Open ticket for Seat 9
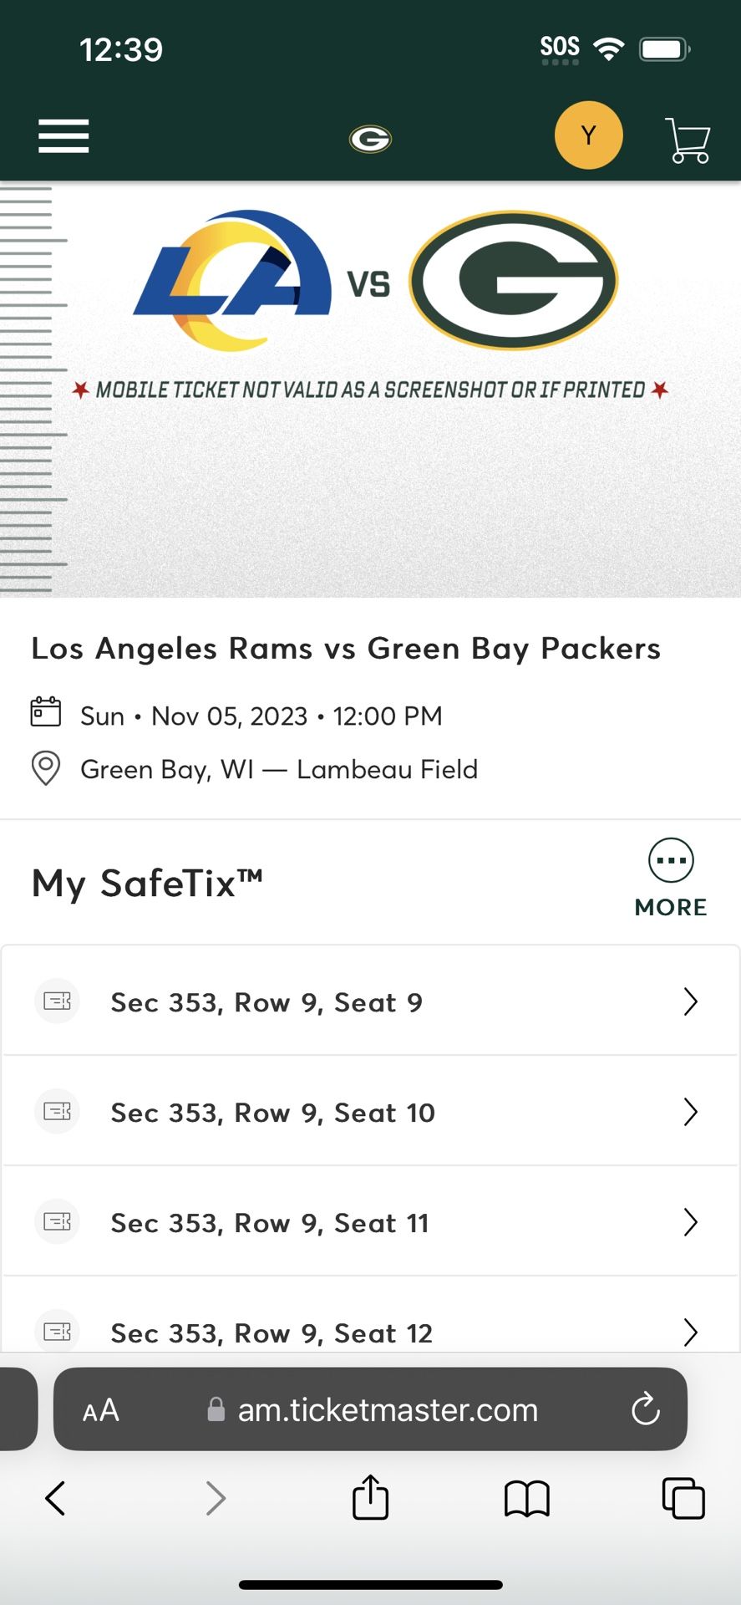The height and width of the screenshot is (1605, 741). [x=266, y=1002]
